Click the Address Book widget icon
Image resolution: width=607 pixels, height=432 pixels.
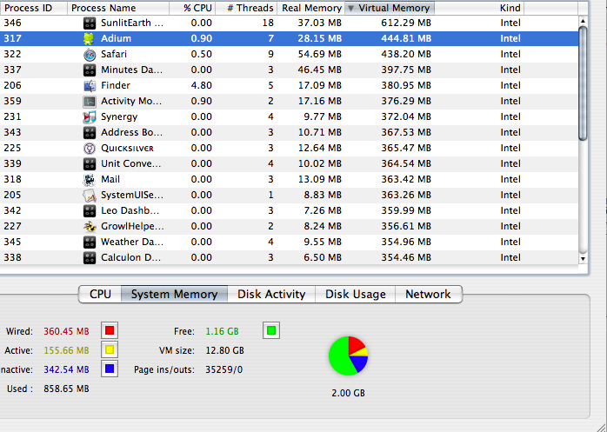pyautogui.click(x=90, y=133)
